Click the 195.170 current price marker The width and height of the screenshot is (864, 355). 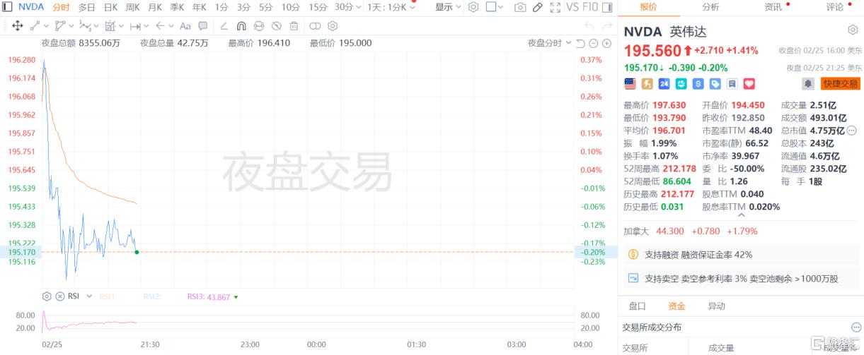tap(20, 252)
